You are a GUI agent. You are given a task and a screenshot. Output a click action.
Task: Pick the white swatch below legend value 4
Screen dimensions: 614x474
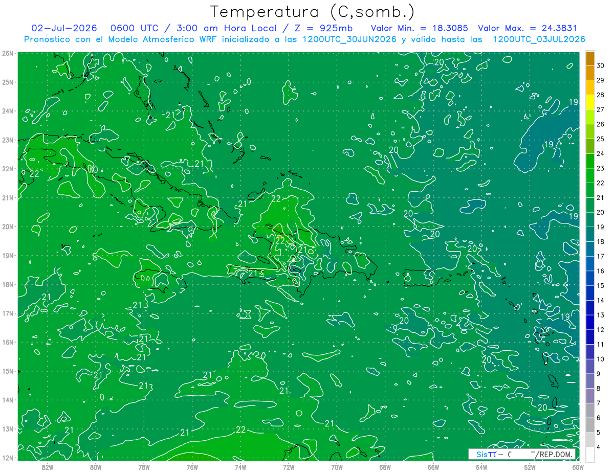point(590,454)
